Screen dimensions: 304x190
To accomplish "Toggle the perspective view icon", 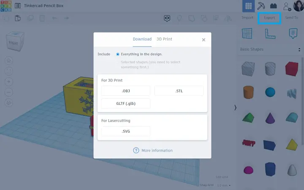I will pyautogui.click(x=9, y=103).
